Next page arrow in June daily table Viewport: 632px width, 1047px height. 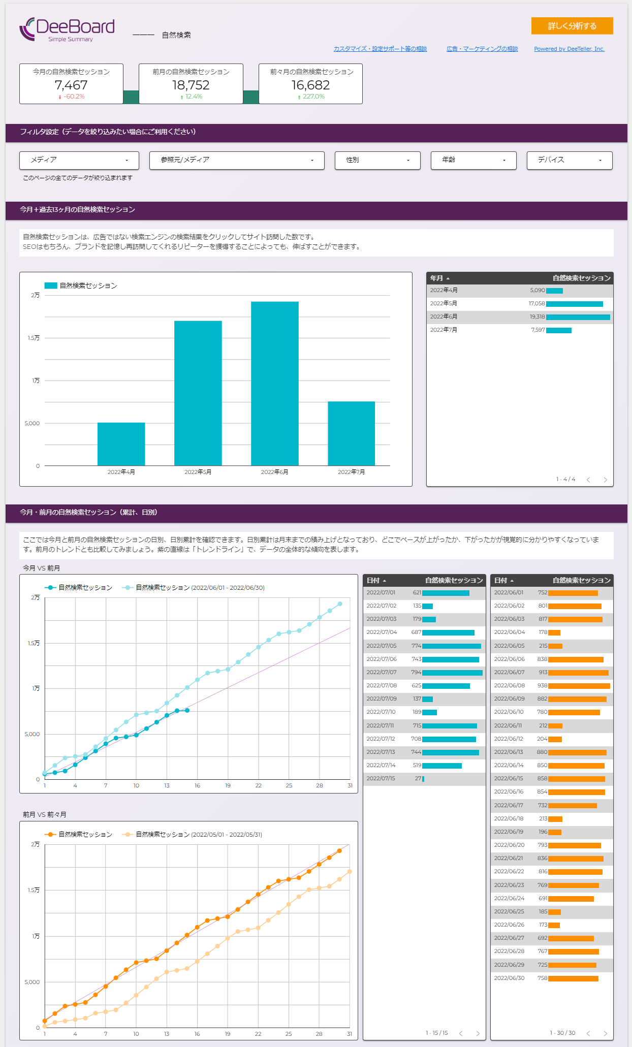(x=605, y=1033)
